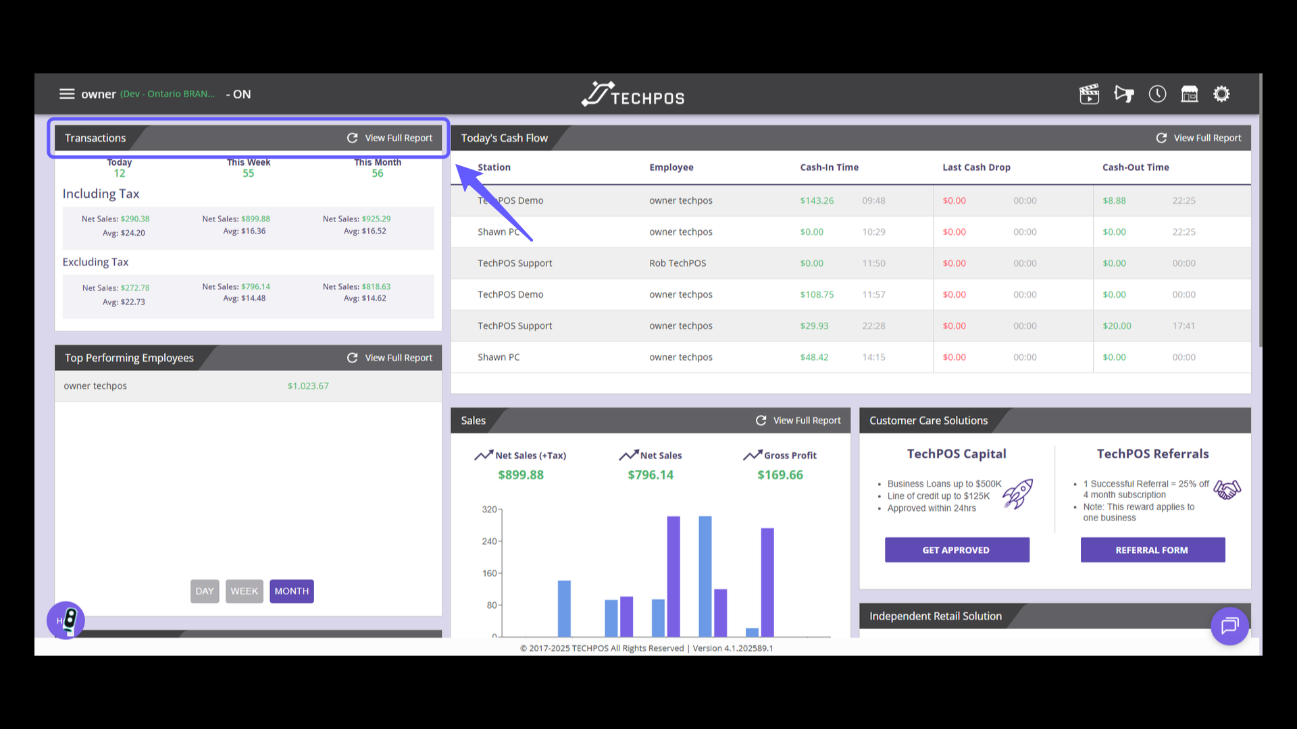
Task: Click Last Cash Drop column header
Action: [976, 167]
